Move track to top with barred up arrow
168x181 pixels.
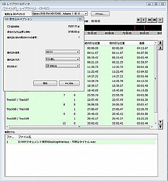pyautogui.click(x=160, y=43)
